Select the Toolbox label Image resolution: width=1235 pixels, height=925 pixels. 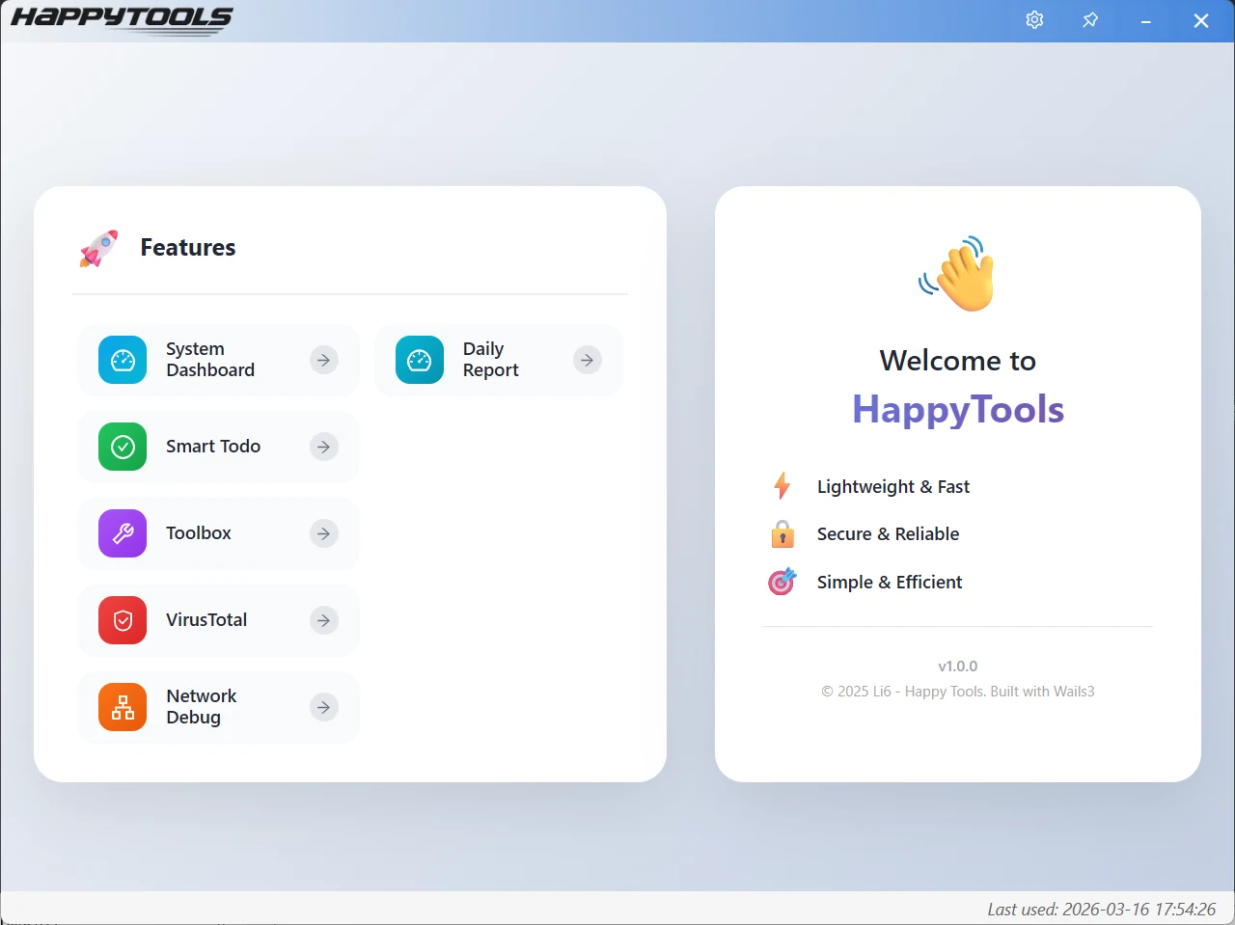click(x=199, y=533)
